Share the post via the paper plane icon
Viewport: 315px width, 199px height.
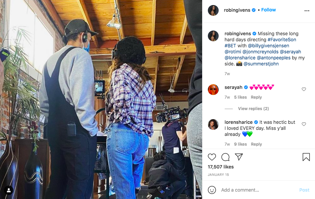click(x=239, y=157)
